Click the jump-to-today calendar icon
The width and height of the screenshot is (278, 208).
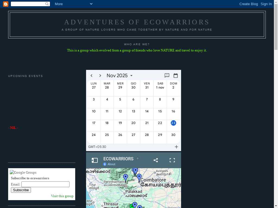pyautogui.click(x=176, y=76)
